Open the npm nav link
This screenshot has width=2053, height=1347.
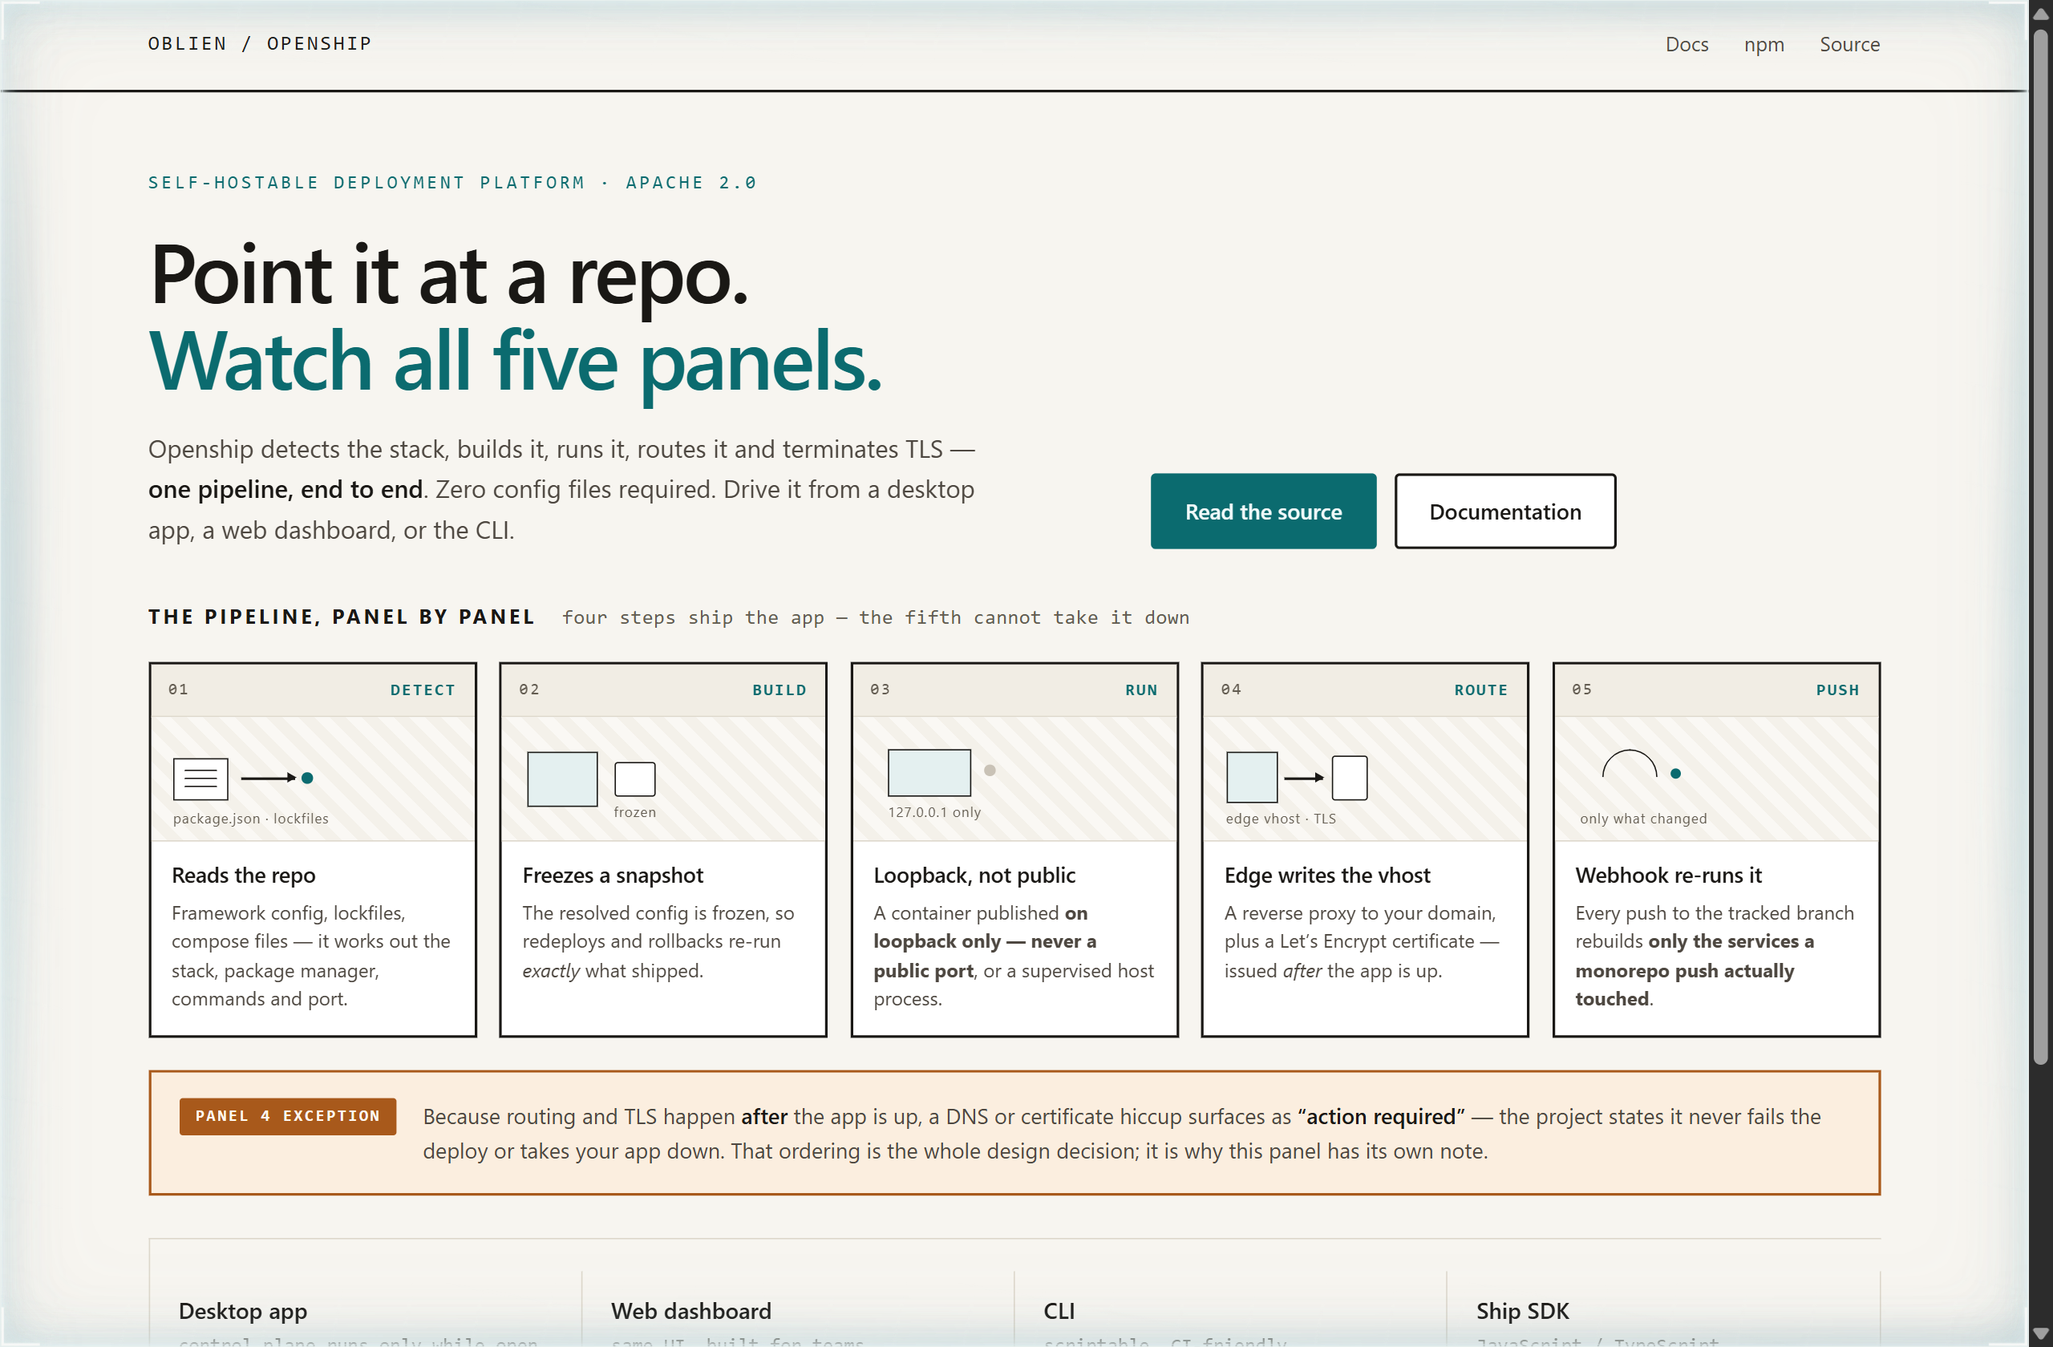1763,44
